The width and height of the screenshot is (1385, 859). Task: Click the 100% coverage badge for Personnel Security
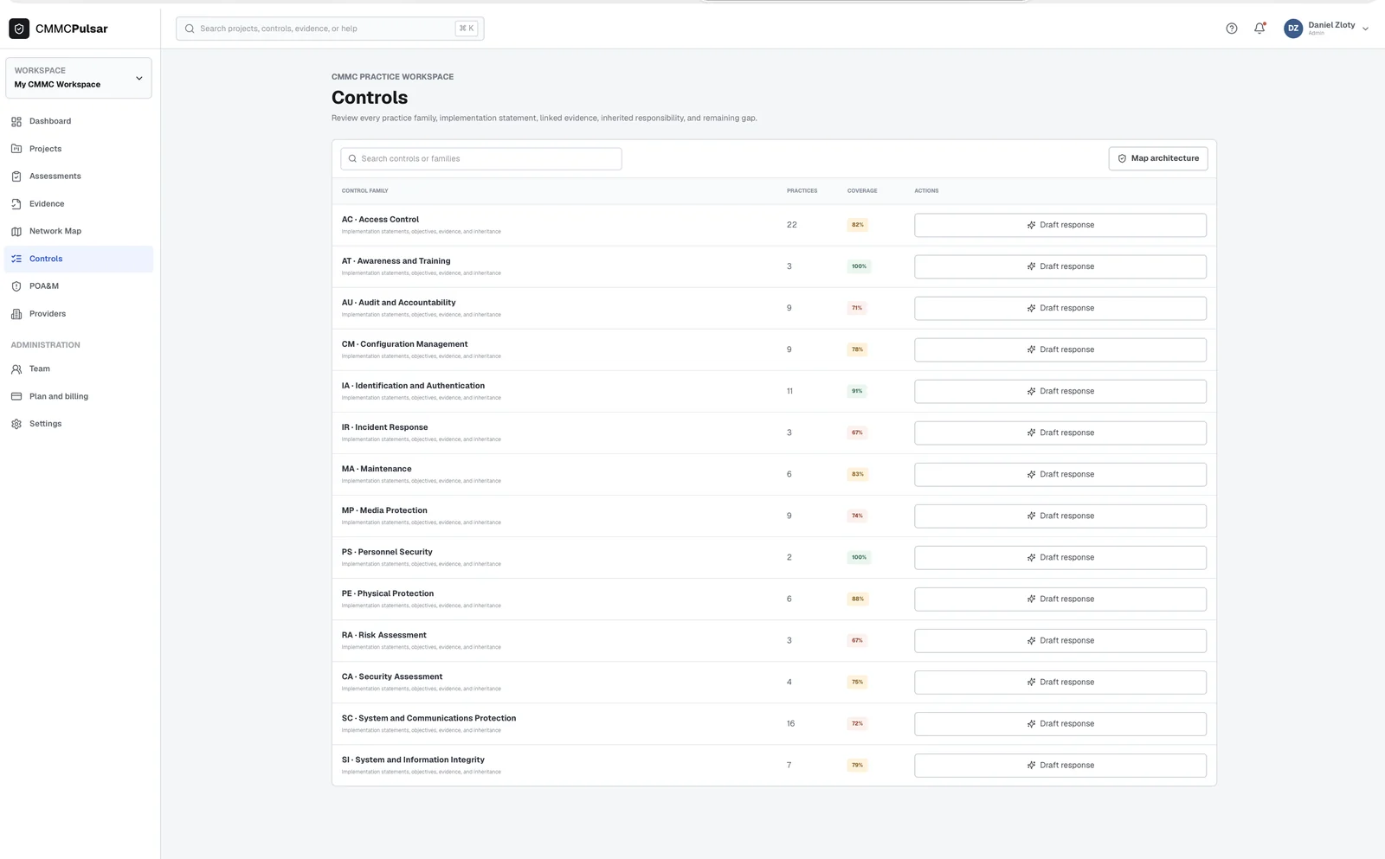pos(859,557)
